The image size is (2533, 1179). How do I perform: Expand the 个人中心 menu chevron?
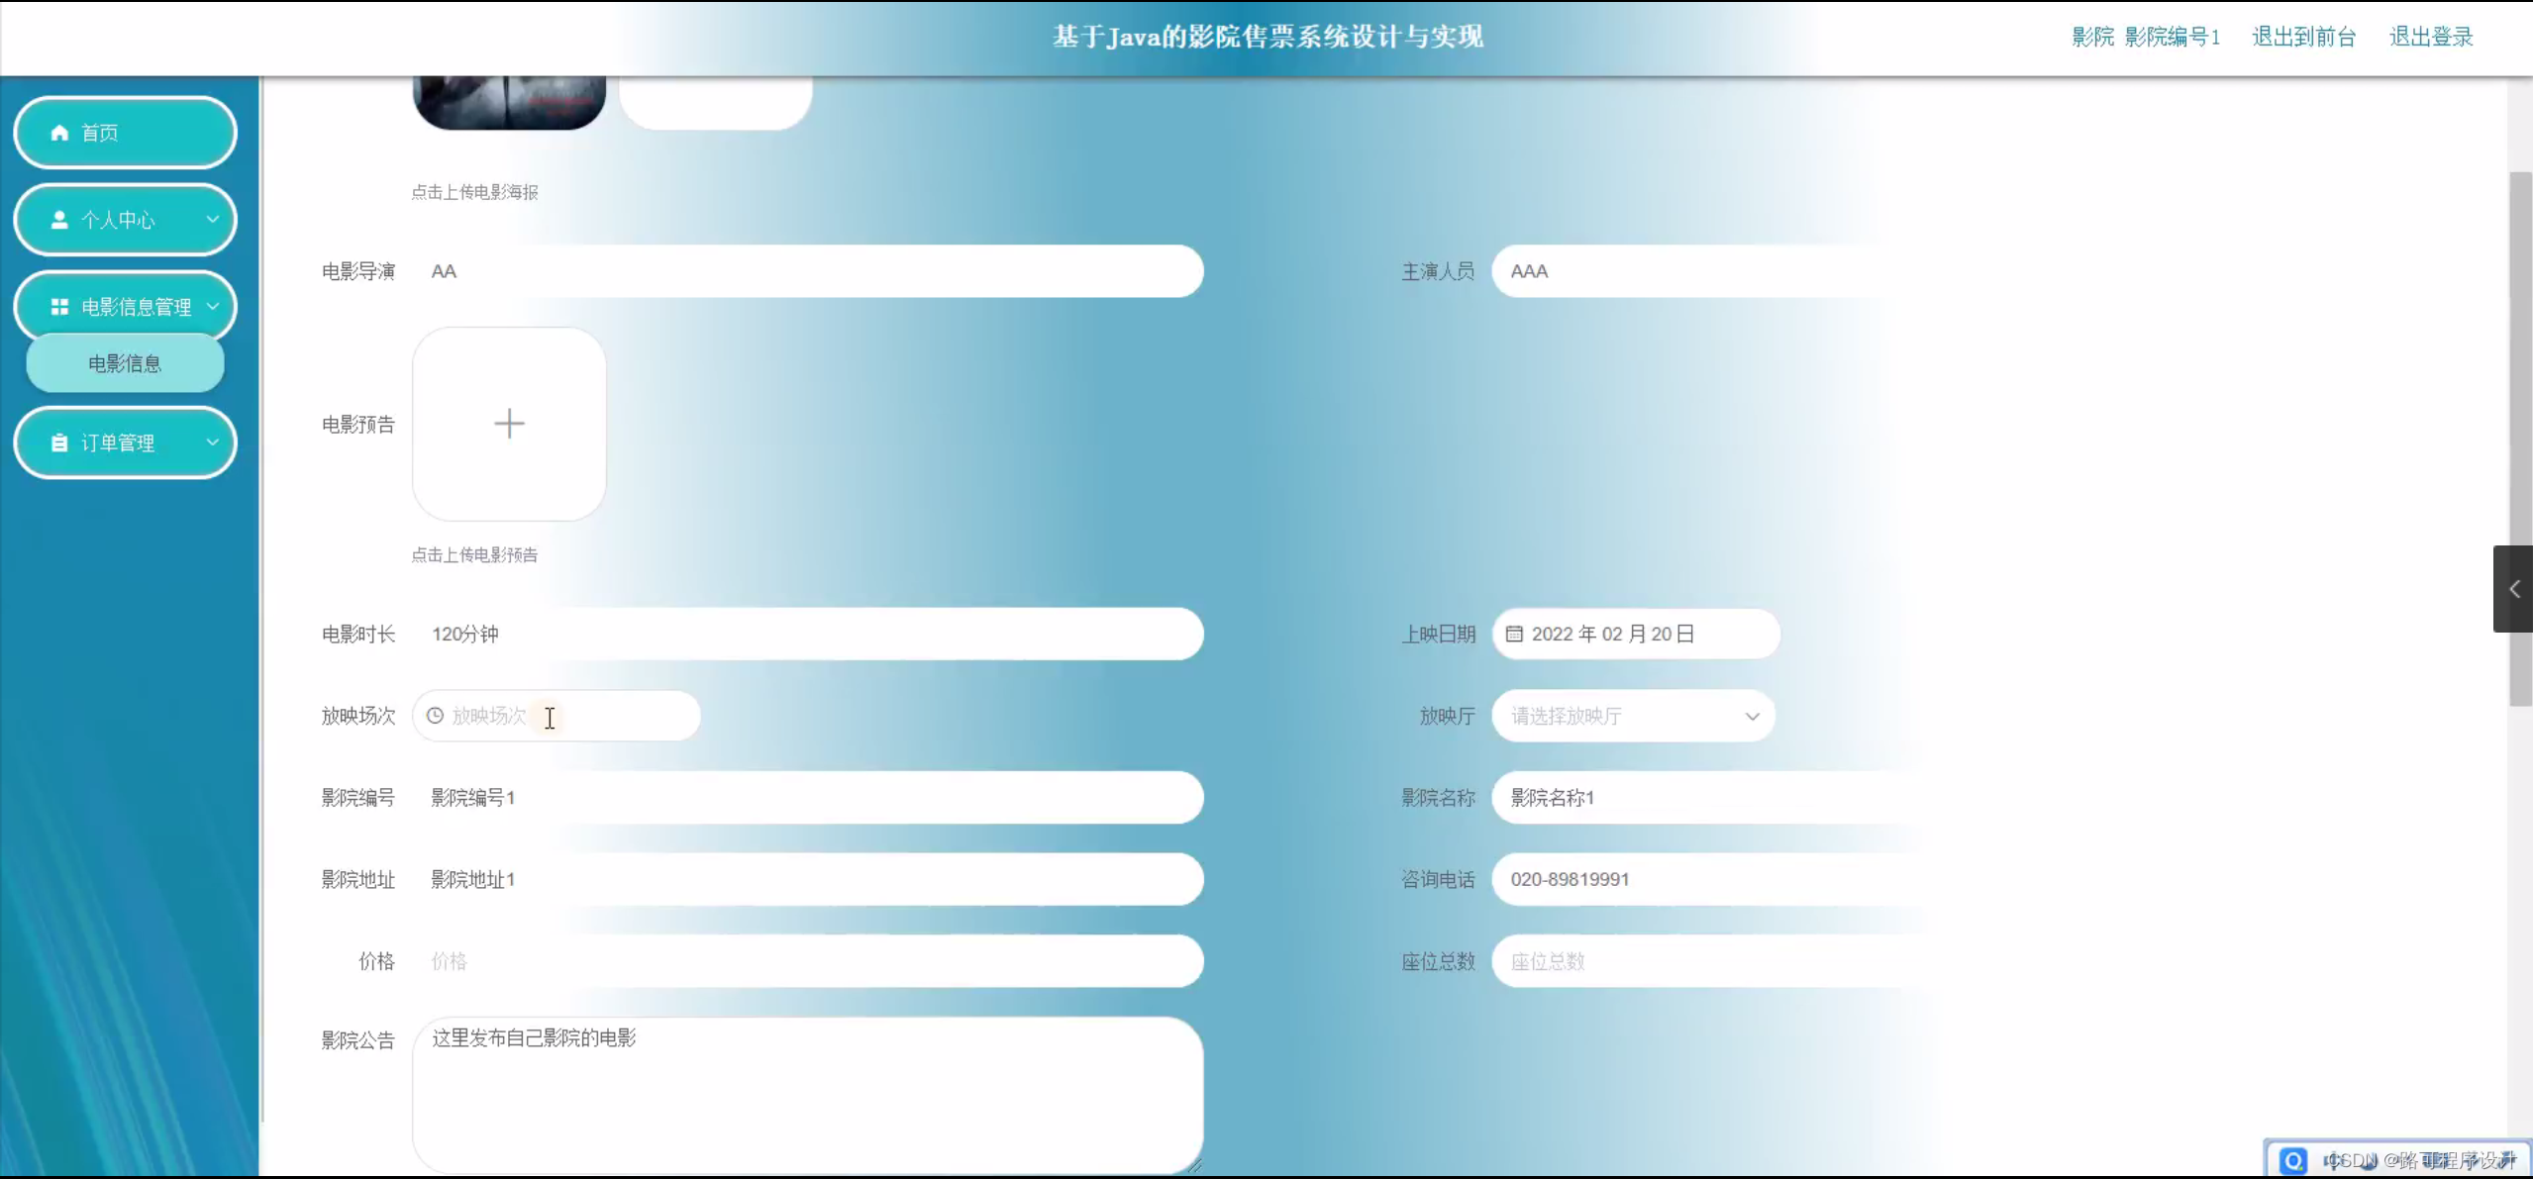(212, 219)
